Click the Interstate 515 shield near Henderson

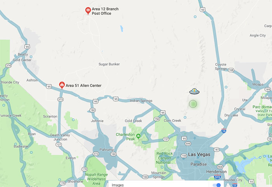pyautogui.click(x=217, y=177)
